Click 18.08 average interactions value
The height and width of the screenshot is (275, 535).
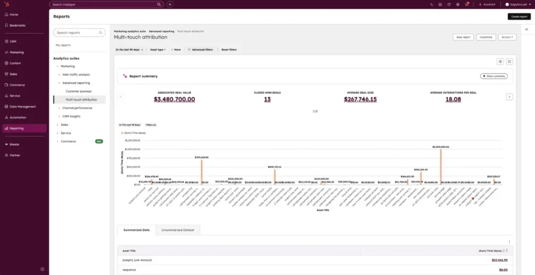click(x=453, y=99)
